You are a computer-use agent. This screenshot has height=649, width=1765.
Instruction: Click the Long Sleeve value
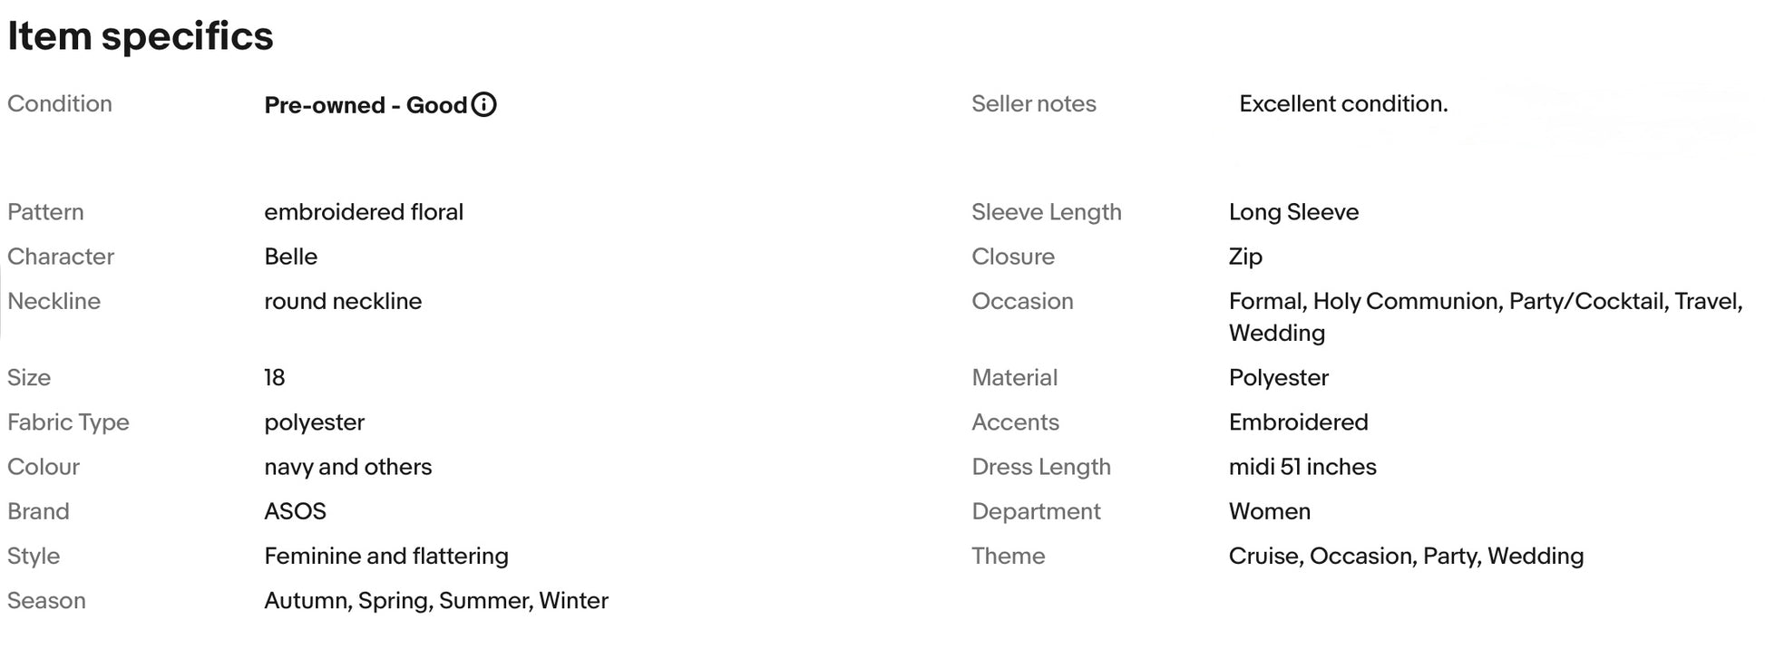tap(1293, 212)
